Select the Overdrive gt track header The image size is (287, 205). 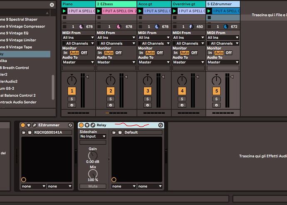tap(188, 4)
